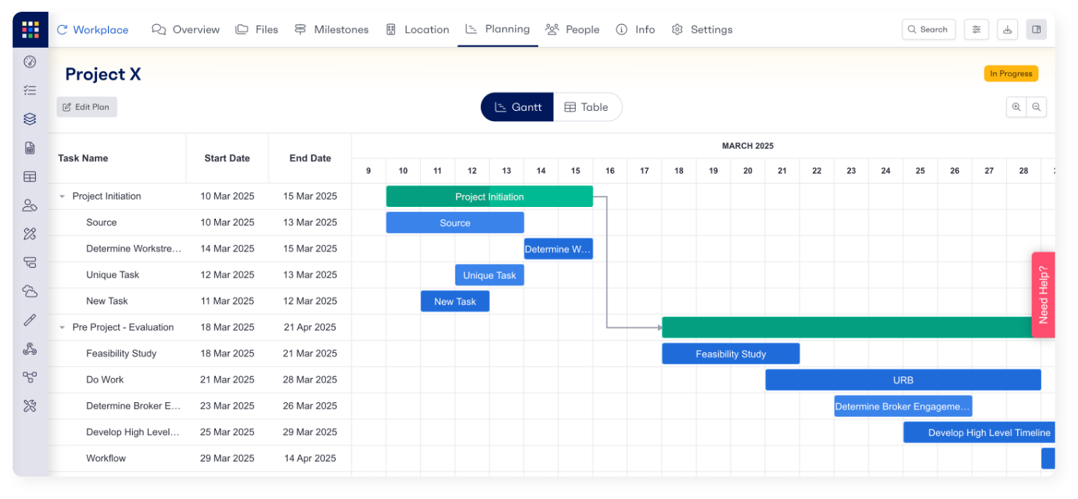Select the green Pre Project Evaluation bar
The width and height of the screenshot is (1078, 499).
(x=847, y=327)
